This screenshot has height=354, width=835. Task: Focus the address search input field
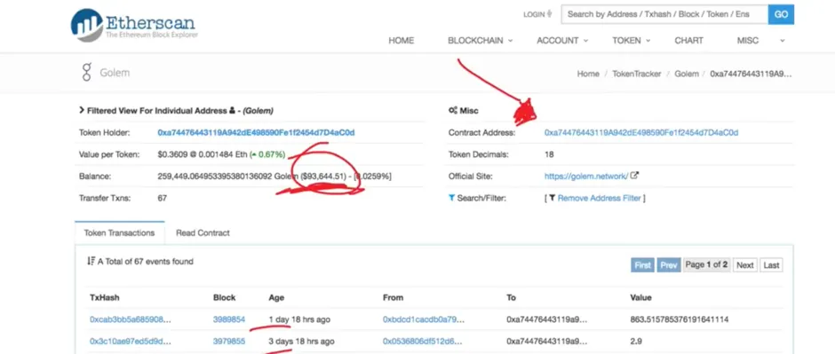[664, 14]
